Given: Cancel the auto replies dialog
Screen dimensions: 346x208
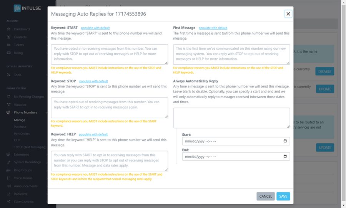Looking at the screenshot, I should 265,196.
